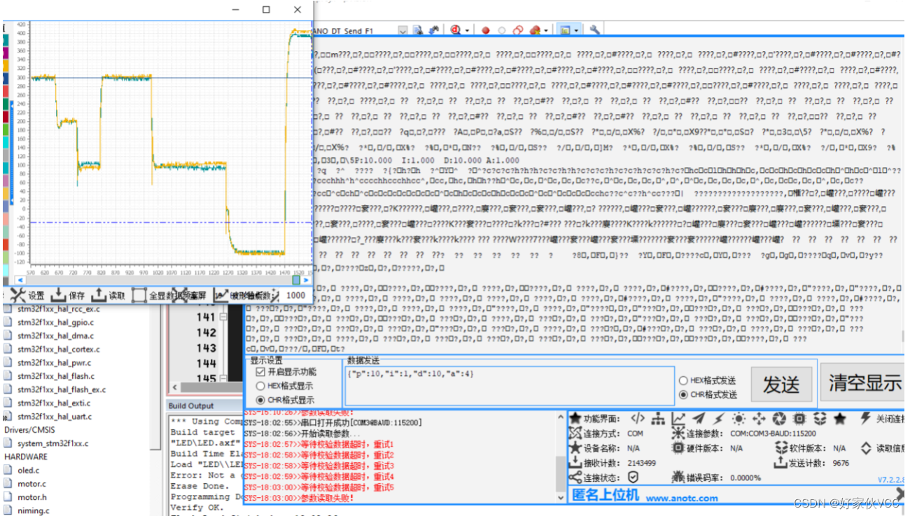Open Keil configuration wrench icon

click(594, 31)
